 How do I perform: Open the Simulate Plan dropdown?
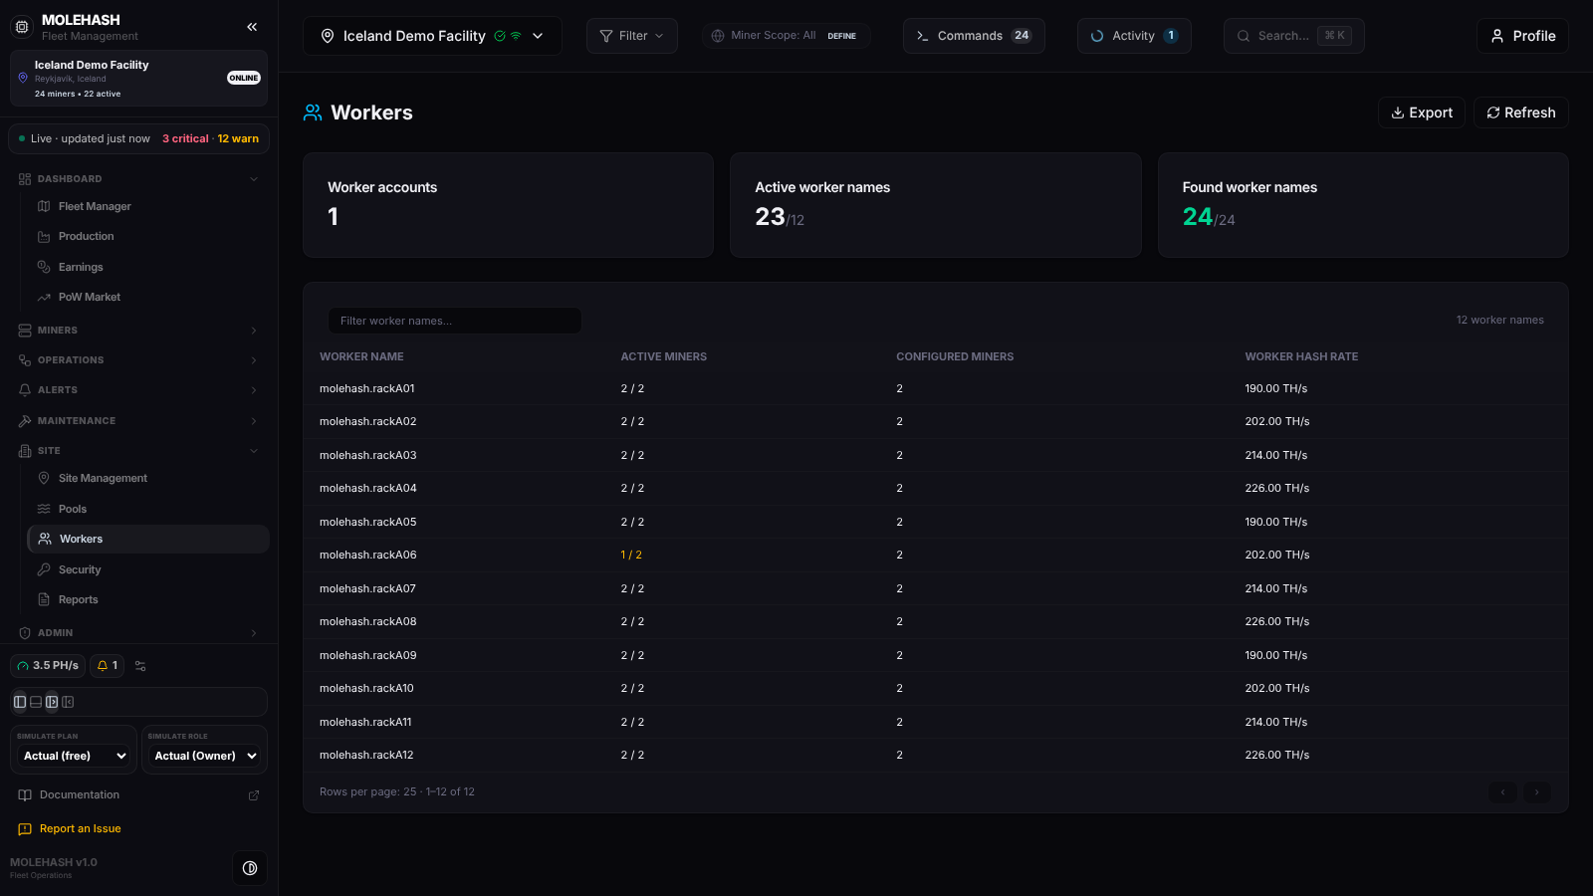[x=75, y=756]
